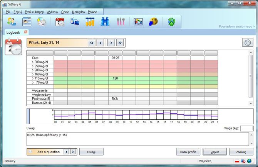Open the calendar logbook toolbar icon
The width and height of the screenshot is (258, 167).
click(x=60, y=21)
